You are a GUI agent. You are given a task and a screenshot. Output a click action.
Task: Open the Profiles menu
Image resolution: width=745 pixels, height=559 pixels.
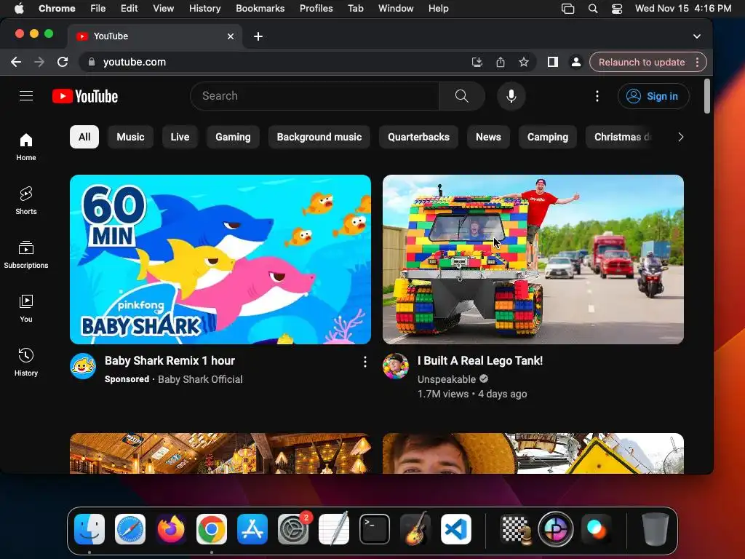coord(316,9)
